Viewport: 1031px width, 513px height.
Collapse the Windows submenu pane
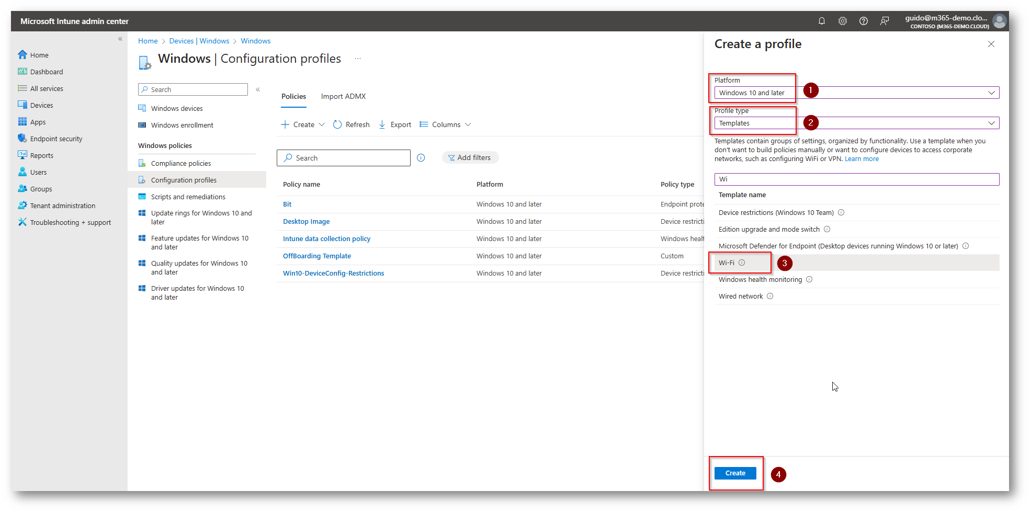pos(258,89)
